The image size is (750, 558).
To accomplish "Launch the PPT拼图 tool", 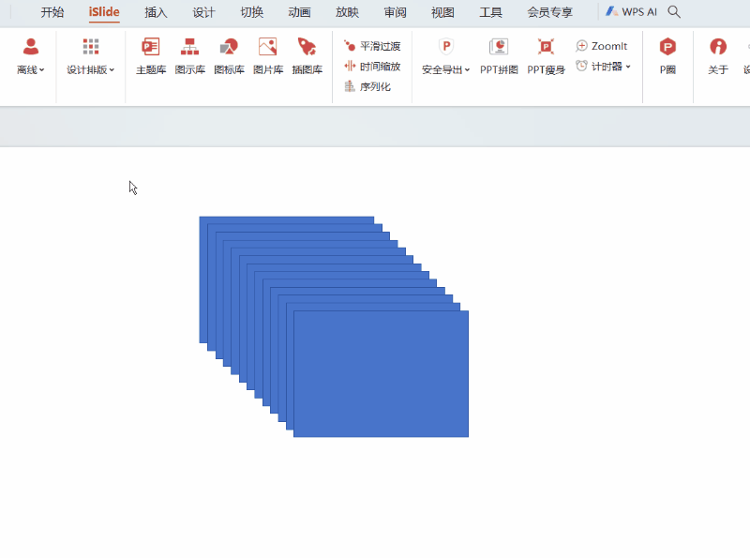I will pyautogui.click(x=499, y=56).
